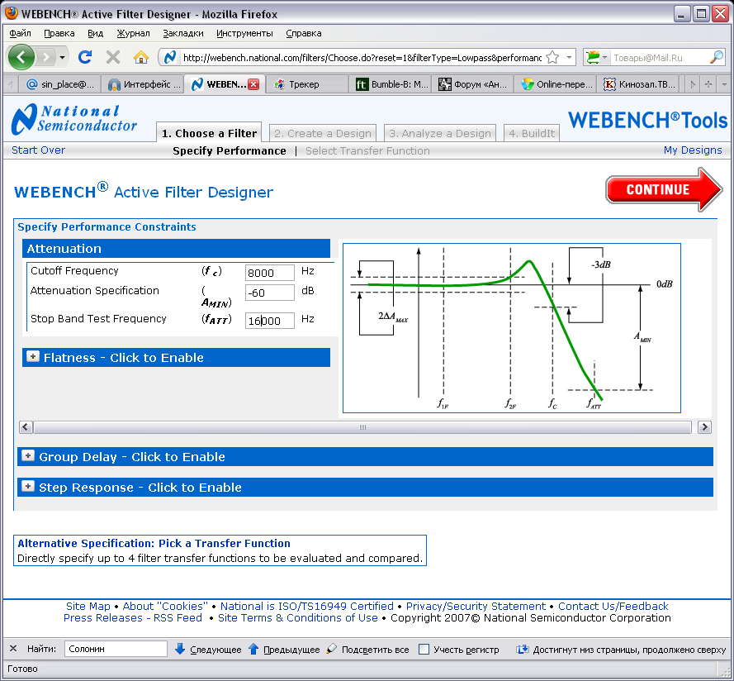This screenshot has height=681, width=734.
Task: Click the horizontal scrollbar right arrow
Action: pos(704,427)
